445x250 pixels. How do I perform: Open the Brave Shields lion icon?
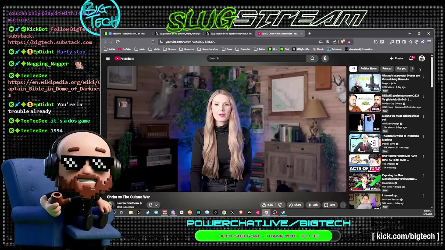(343, 42)
